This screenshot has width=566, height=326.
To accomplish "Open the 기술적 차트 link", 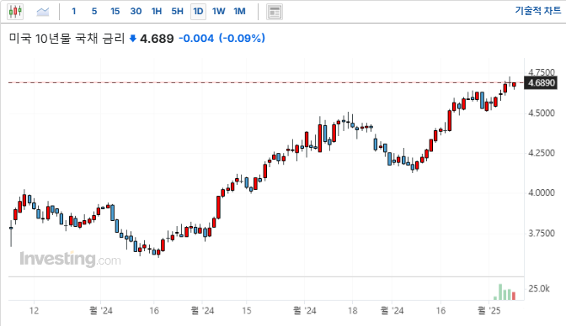I will click(x=538, y=11).
